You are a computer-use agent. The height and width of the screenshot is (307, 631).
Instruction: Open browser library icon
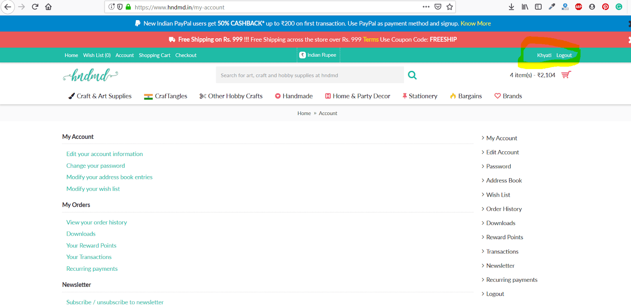525,7
